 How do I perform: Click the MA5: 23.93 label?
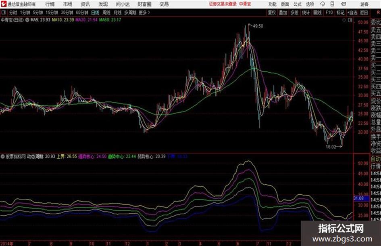point(40,20)
